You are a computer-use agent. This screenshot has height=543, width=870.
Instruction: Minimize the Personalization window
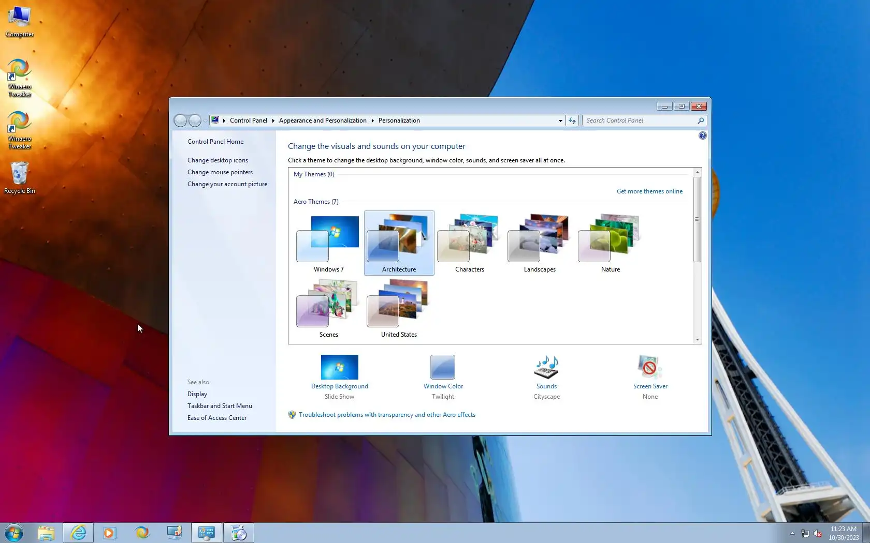click(x=664, y=107)
